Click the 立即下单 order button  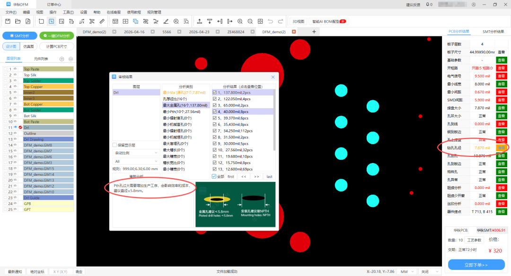[x=476, y=265]
